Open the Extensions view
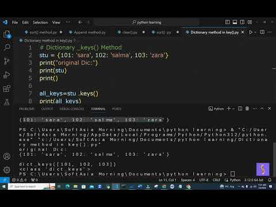Viewport: 276px width, 207px height. pyautogui.click(x=7, y=89)
